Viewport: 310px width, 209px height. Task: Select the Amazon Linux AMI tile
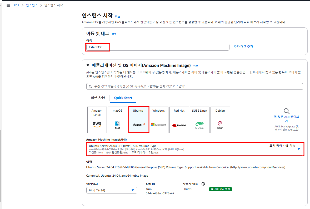tap(97, 120)
